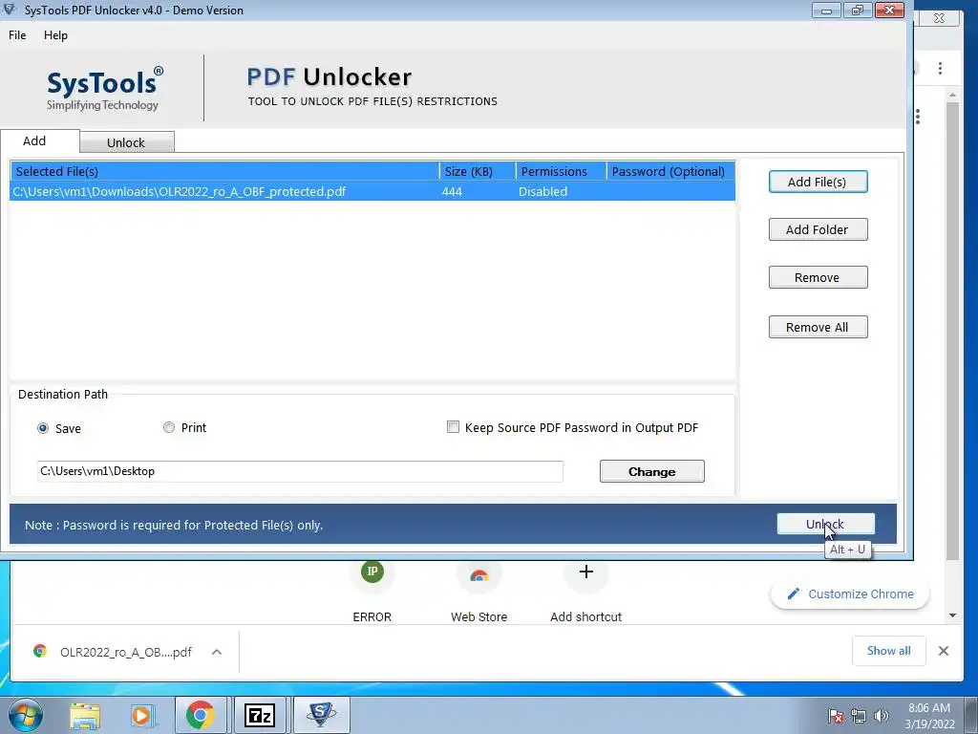
Task: Click Chrome vertical scrollbar thumb
Action: 952,330
